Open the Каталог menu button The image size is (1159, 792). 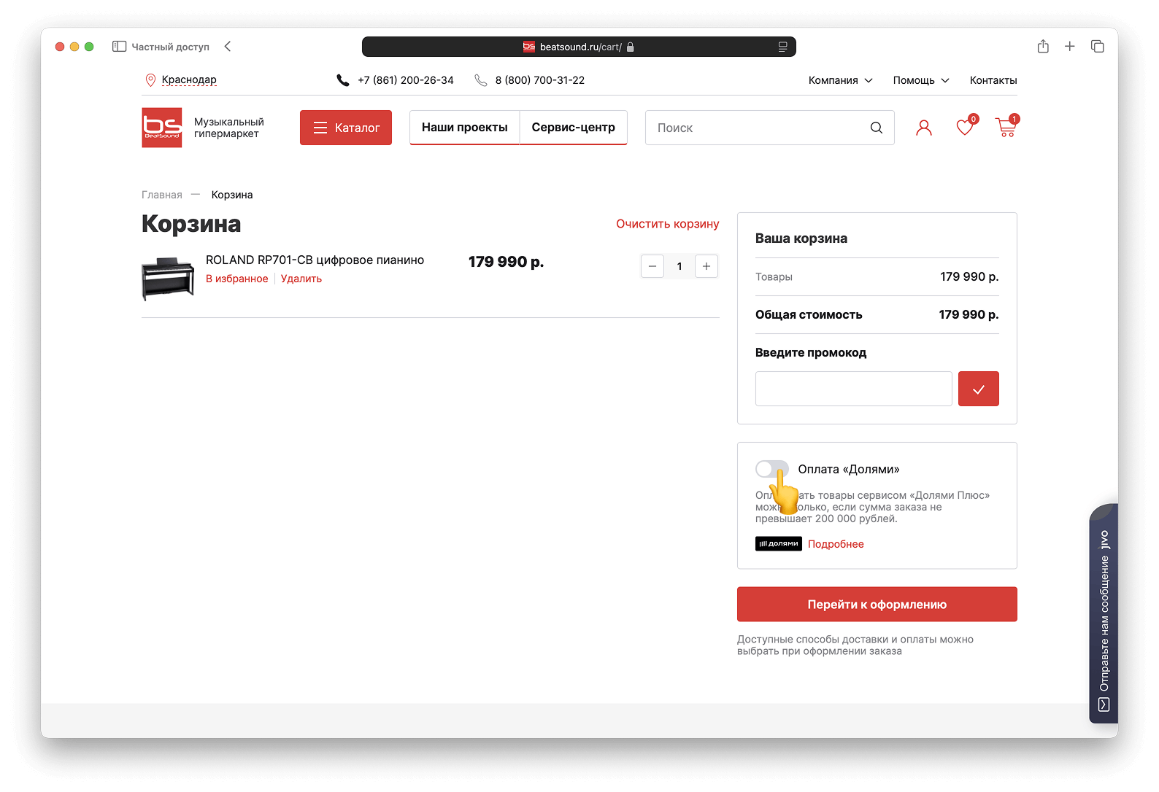click(346, 128)
